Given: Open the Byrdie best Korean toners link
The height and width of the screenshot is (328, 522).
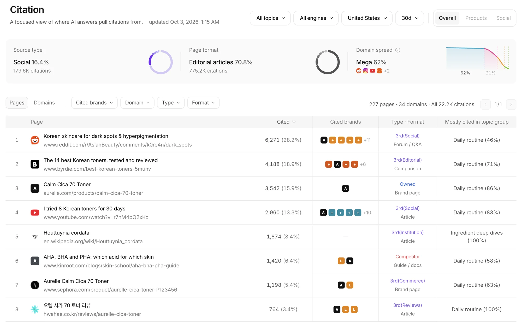Looking at the screenshot, I should point(97,169).
